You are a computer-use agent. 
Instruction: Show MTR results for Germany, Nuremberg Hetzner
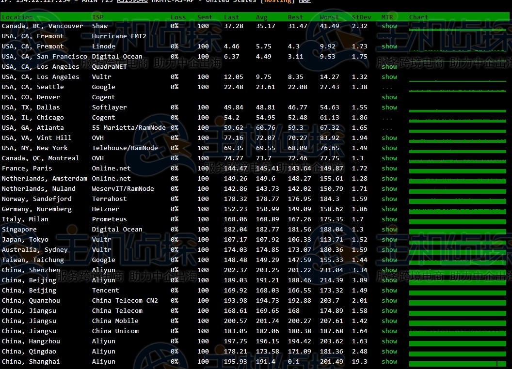(389, 209)
